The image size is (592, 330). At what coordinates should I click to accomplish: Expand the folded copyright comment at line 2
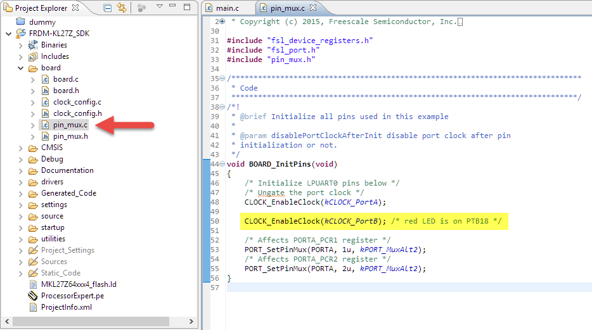pyautogui.click(x=222, y=22)
